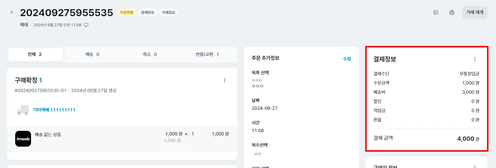Go back using the arrow icon

[x=12, y=12]
